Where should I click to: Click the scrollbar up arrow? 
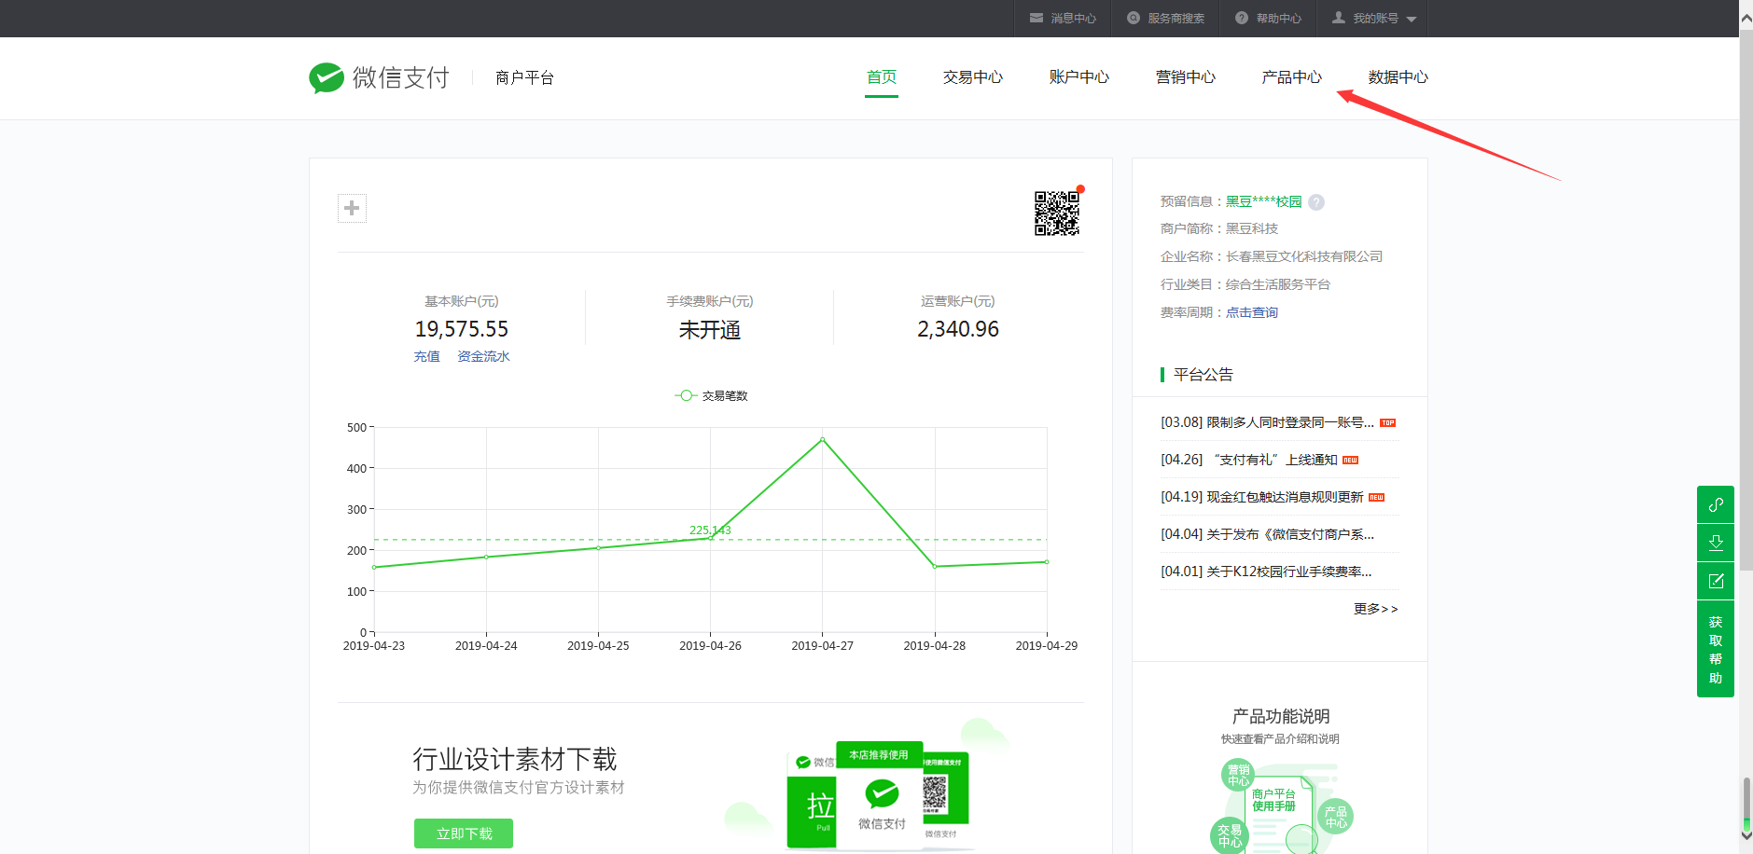[1746, 19]
